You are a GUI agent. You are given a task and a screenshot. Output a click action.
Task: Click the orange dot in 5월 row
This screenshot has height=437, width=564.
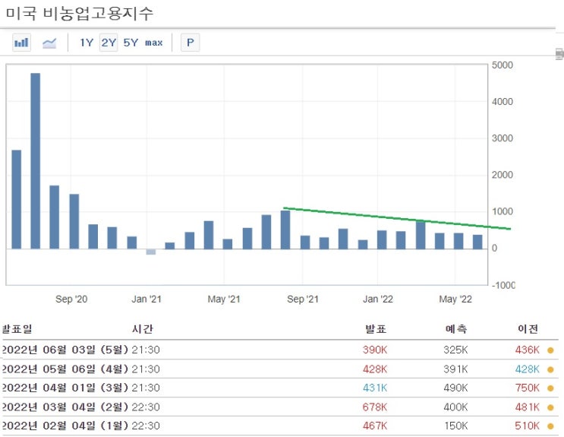click(x=550, y=350)
